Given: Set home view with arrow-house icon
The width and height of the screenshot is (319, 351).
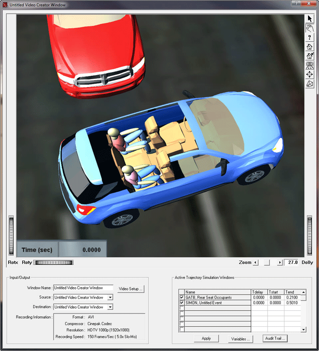Looking at the screenshot, I should click(310, 56).
